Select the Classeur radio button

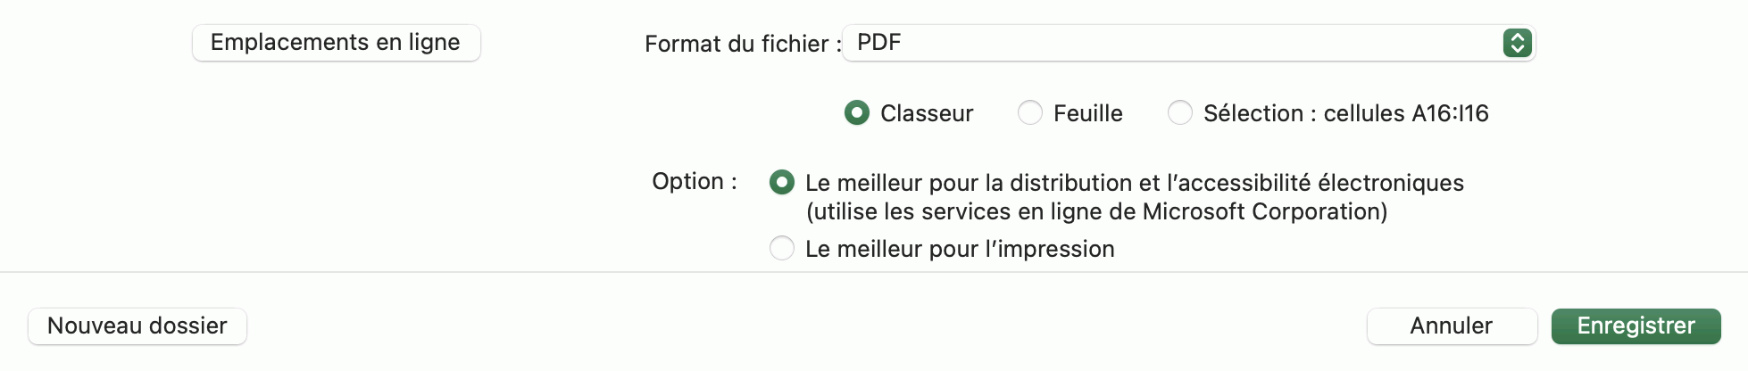point(857,113)
